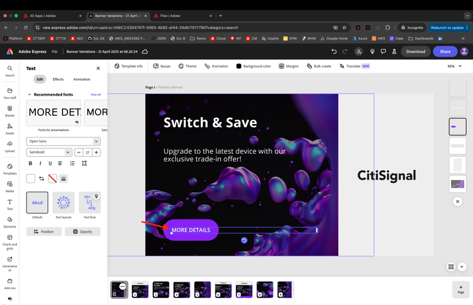Open the lightbulb tips icon
Screen dimensions: 473x305
tap(372, 52)
